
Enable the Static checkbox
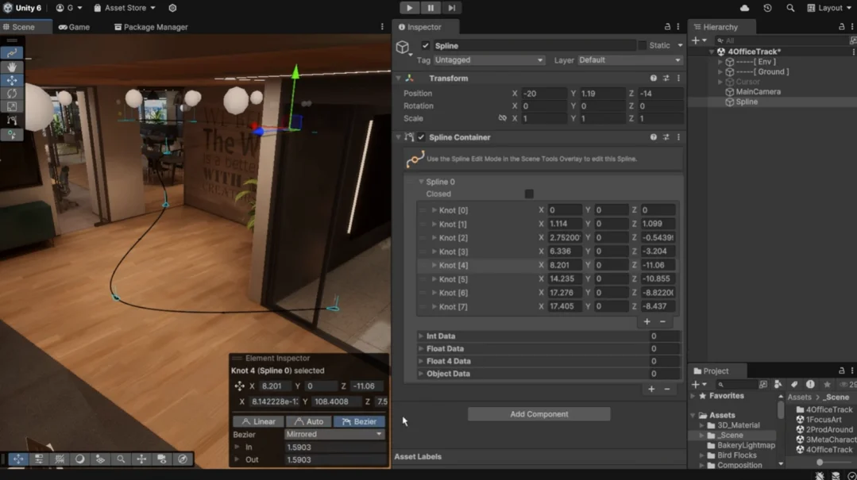[x=643, y=46]
